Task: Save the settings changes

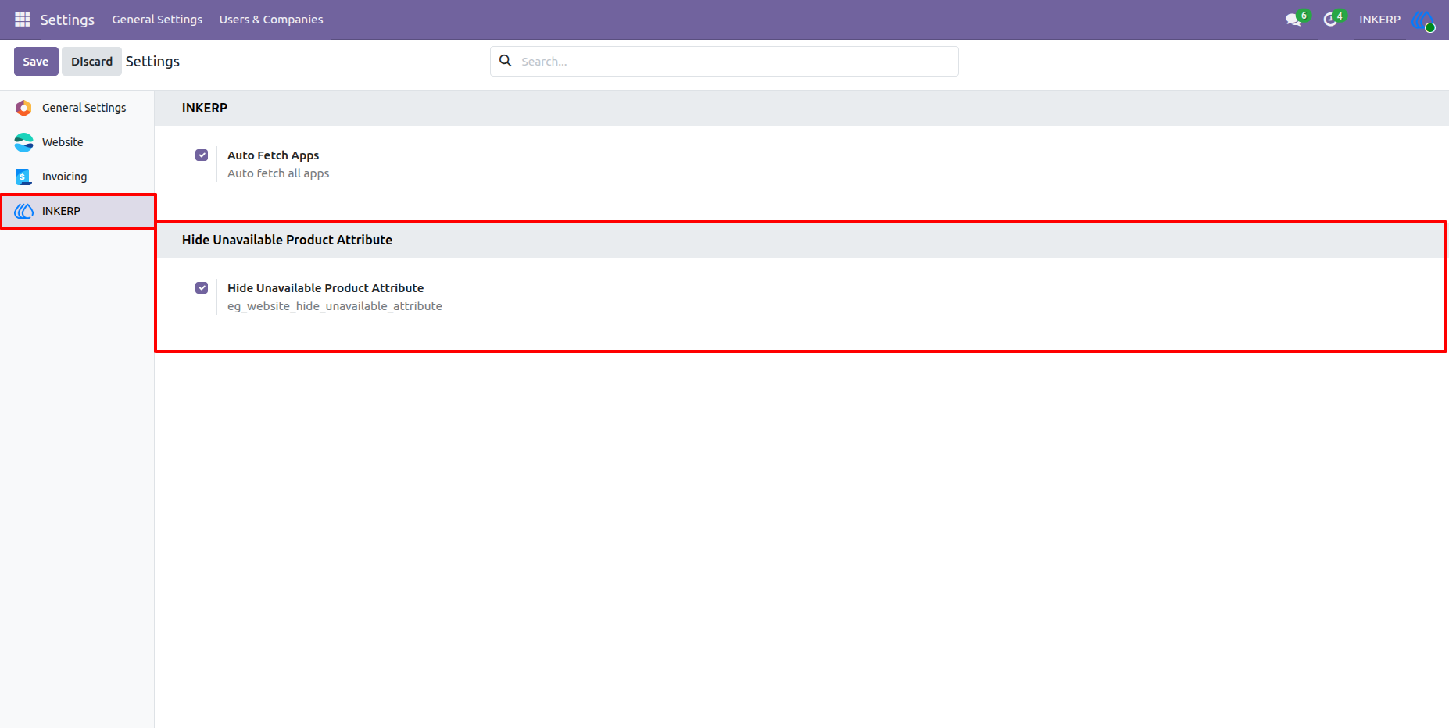Action: pyautogui.click(x=36, y=62)
